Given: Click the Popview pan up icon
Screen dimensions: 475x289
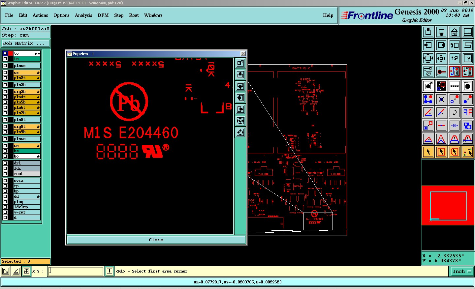Looking at the screenshot, I should tap(240, 75).
